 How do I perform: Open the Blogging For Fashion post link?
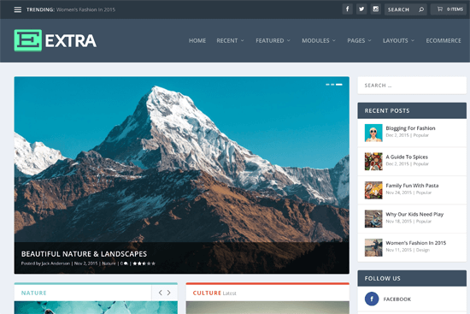[410, 128]
